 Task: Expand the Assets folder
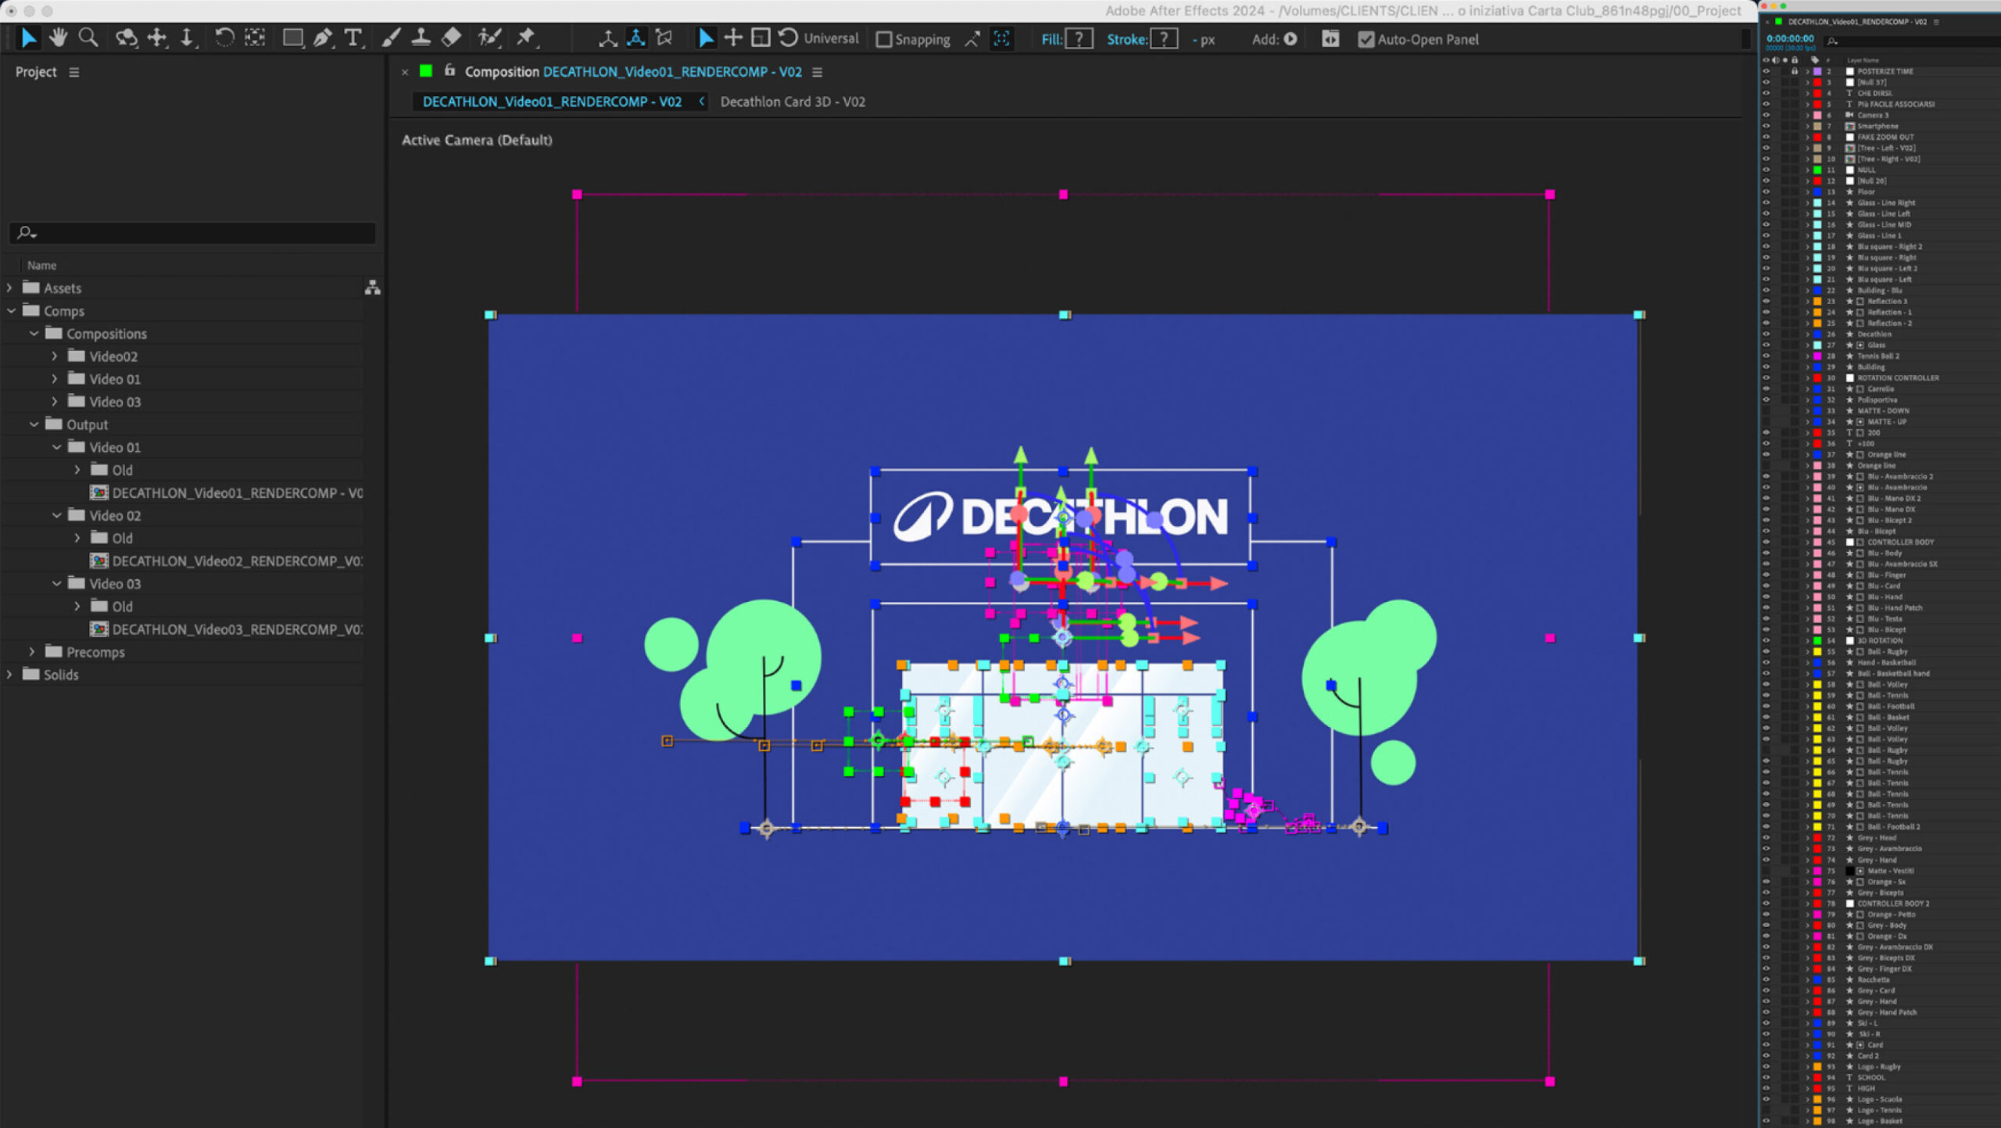pyautogui.click(x=9, y=288)
